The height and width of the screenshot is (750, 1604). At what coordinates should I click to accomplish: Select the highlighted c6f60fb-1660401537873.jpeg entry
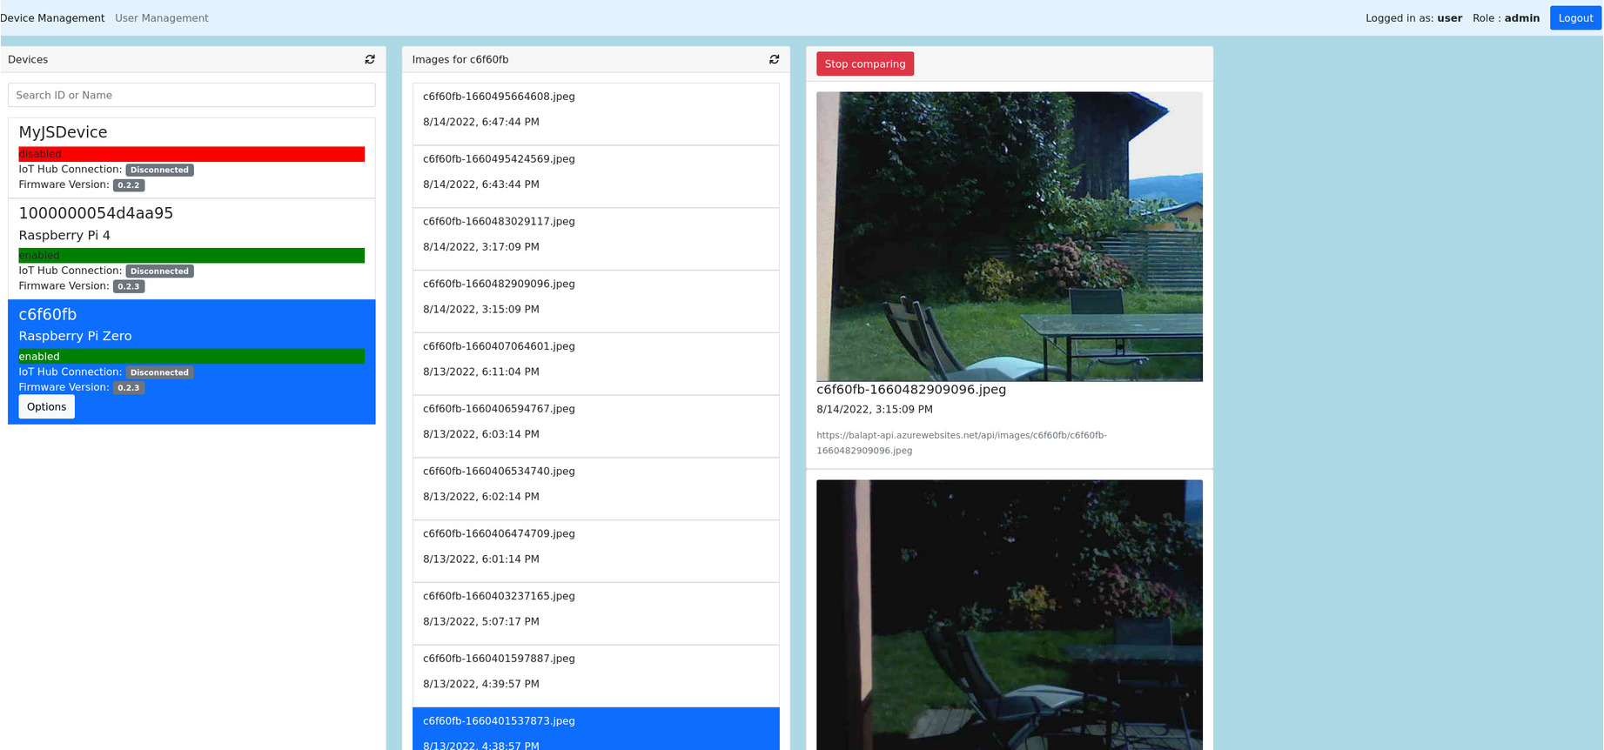pyautogui.click(x=595, y=729)
